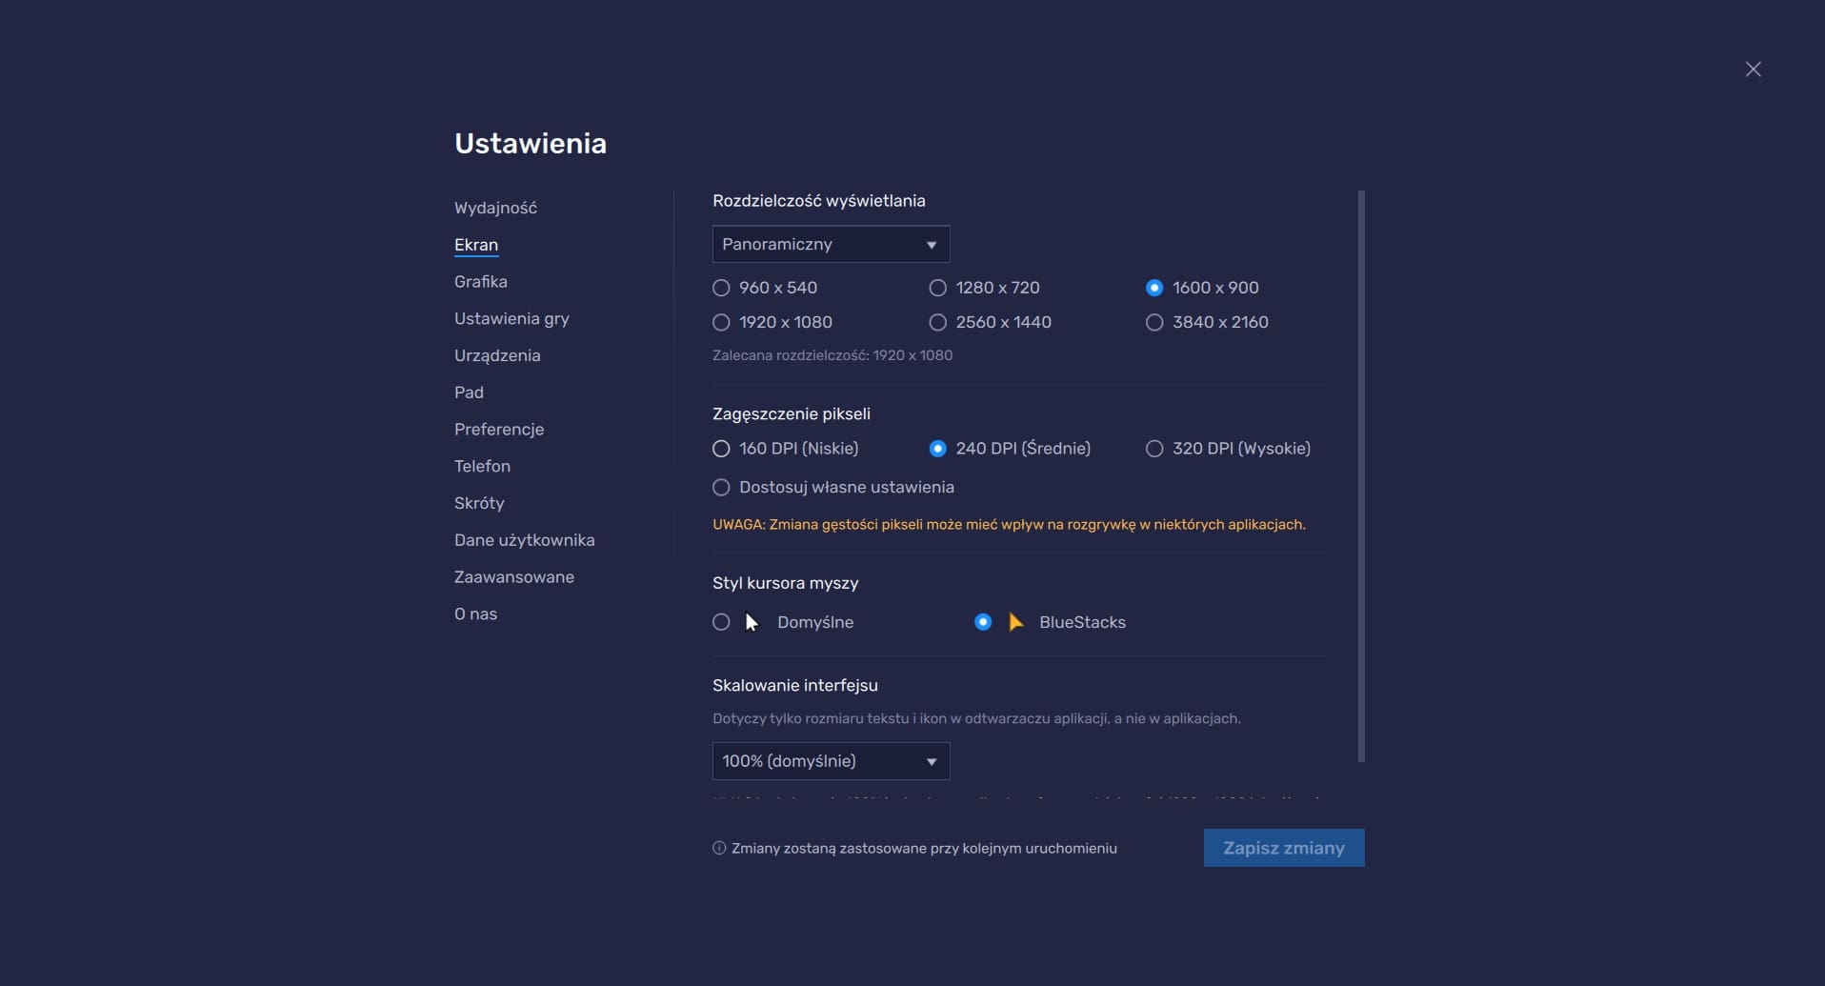The width and height of the screenshot is (1825, 986).
Task: Open the Wydajność settings section
Action: [495, 208]
